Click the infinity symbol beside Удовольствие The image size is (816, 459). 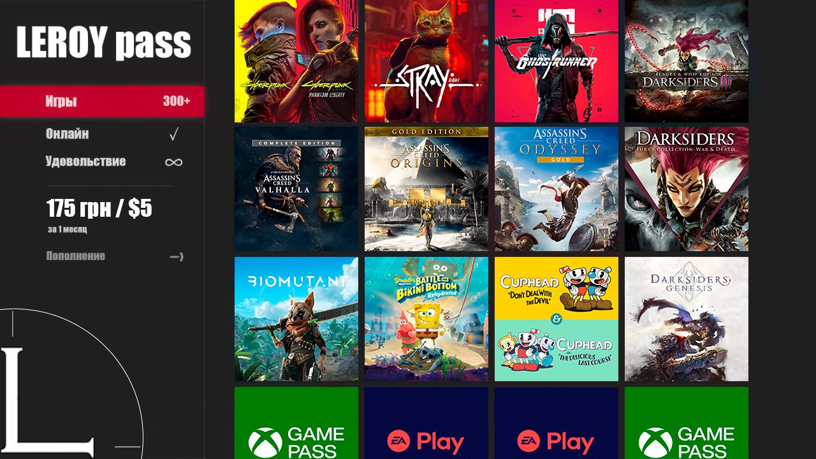click(x=173, y=162)
